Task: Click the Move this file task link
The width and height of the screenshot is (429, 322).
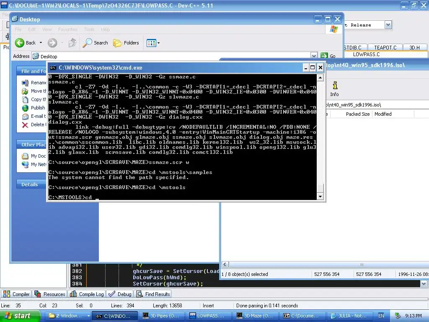Action: (38, 91)
